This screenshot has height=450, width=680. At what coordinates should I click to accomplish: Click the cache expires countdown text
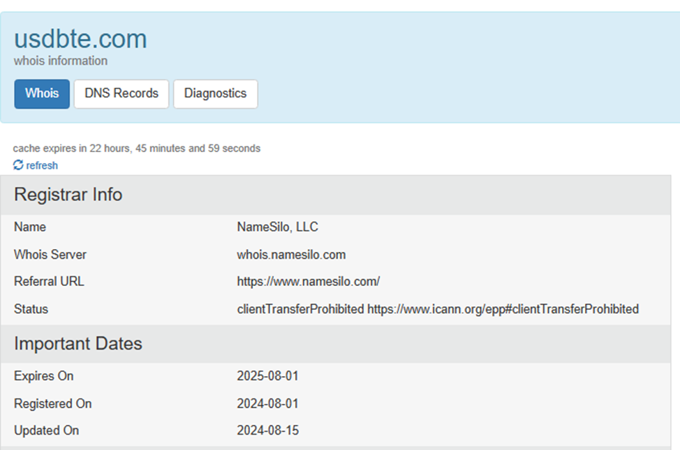point(137,148)
